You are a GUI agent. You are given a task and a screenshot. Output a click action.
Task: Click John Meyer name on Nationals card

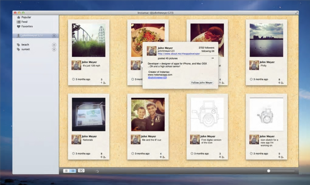click(x=89, y=136)
